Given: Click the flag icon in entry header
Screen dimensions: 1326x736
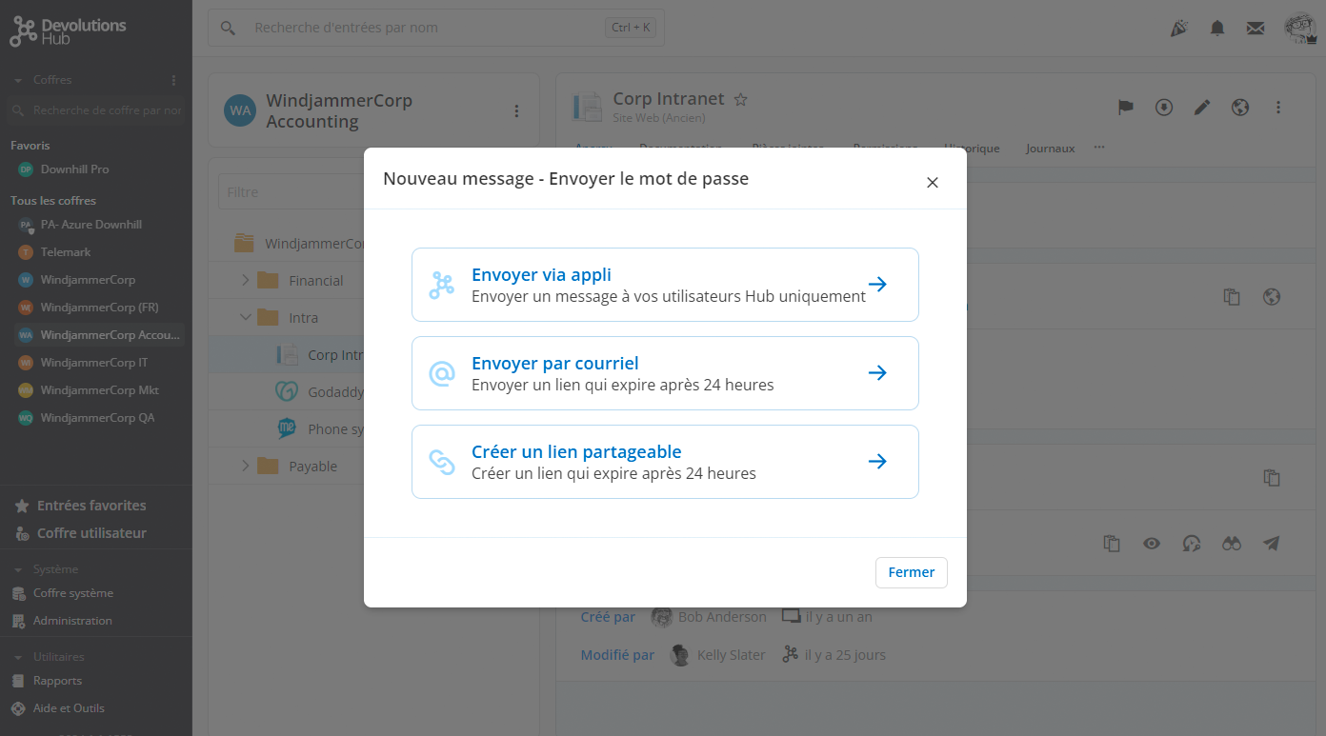Looking at the screenshot, I should click(1126, 108).
